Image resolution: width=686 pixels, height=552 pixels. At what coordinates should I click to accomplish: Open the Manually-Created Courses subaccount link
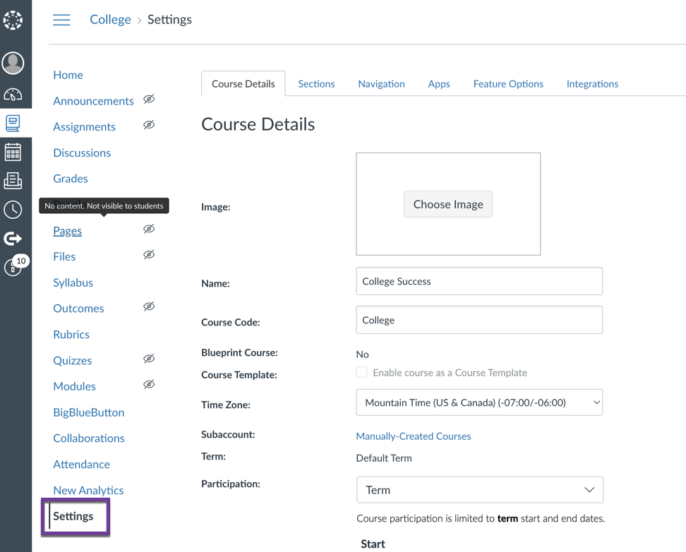click(x=414, y=436)
